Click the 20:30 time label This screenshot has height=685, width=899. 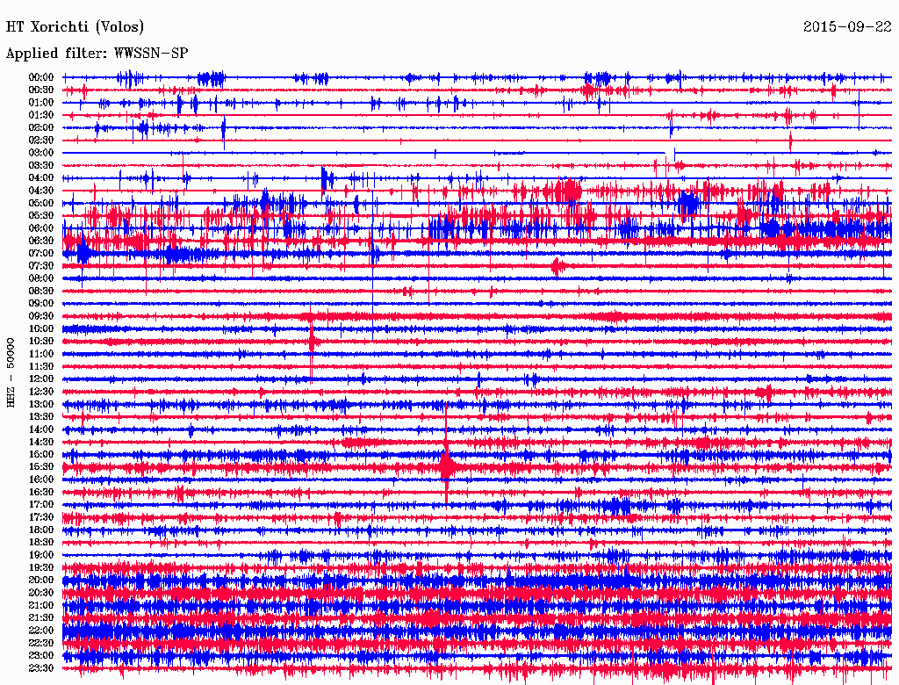tap(41, 593)
